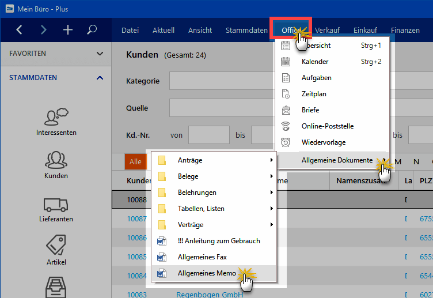Sort by the Namenszusatz column header
The image size is (433, 298).
point(363,181)
